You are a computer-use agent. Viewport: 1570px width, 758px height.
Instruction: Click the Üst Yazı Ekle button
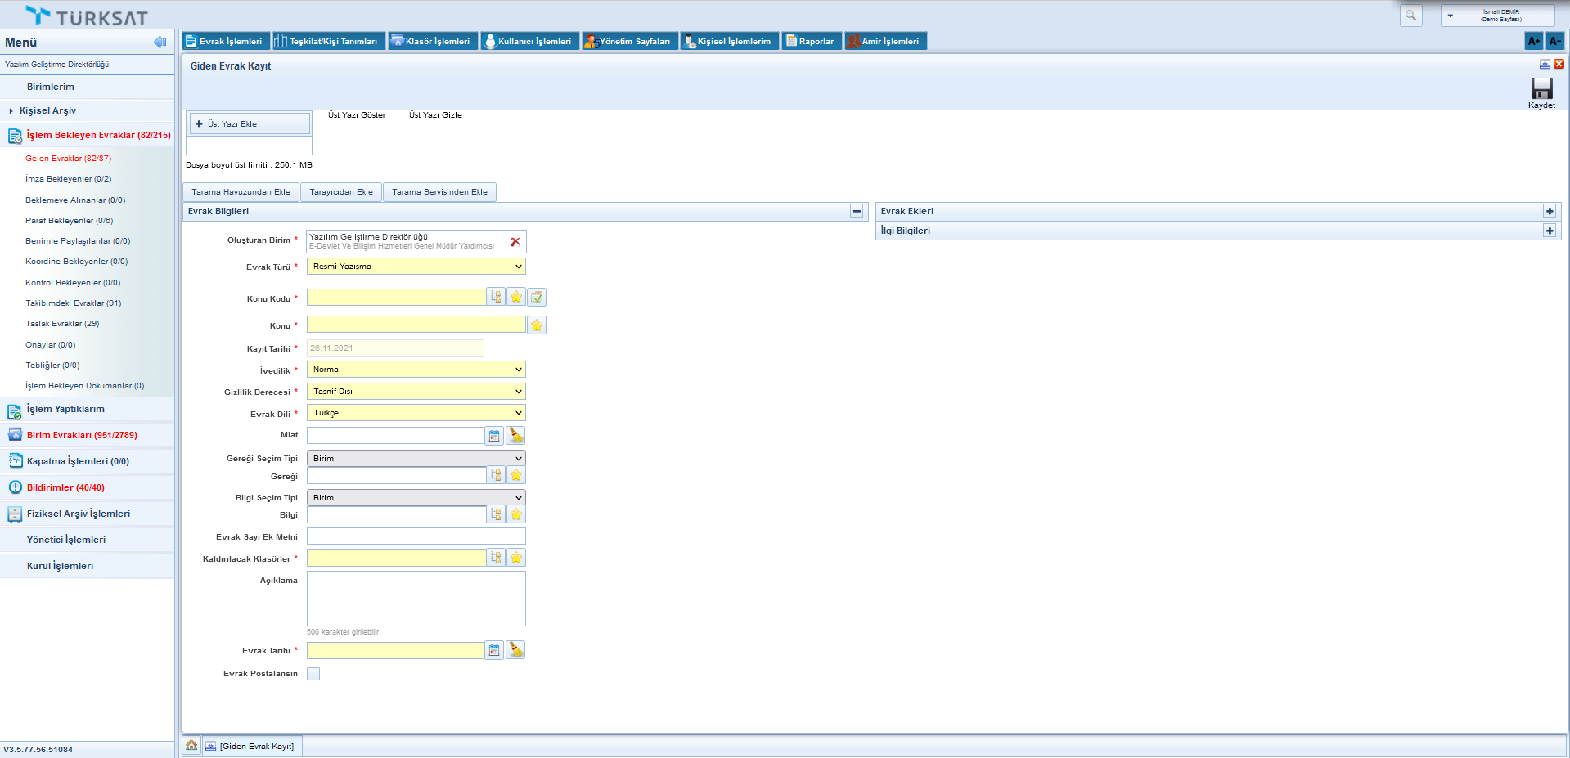pos(250,124)
